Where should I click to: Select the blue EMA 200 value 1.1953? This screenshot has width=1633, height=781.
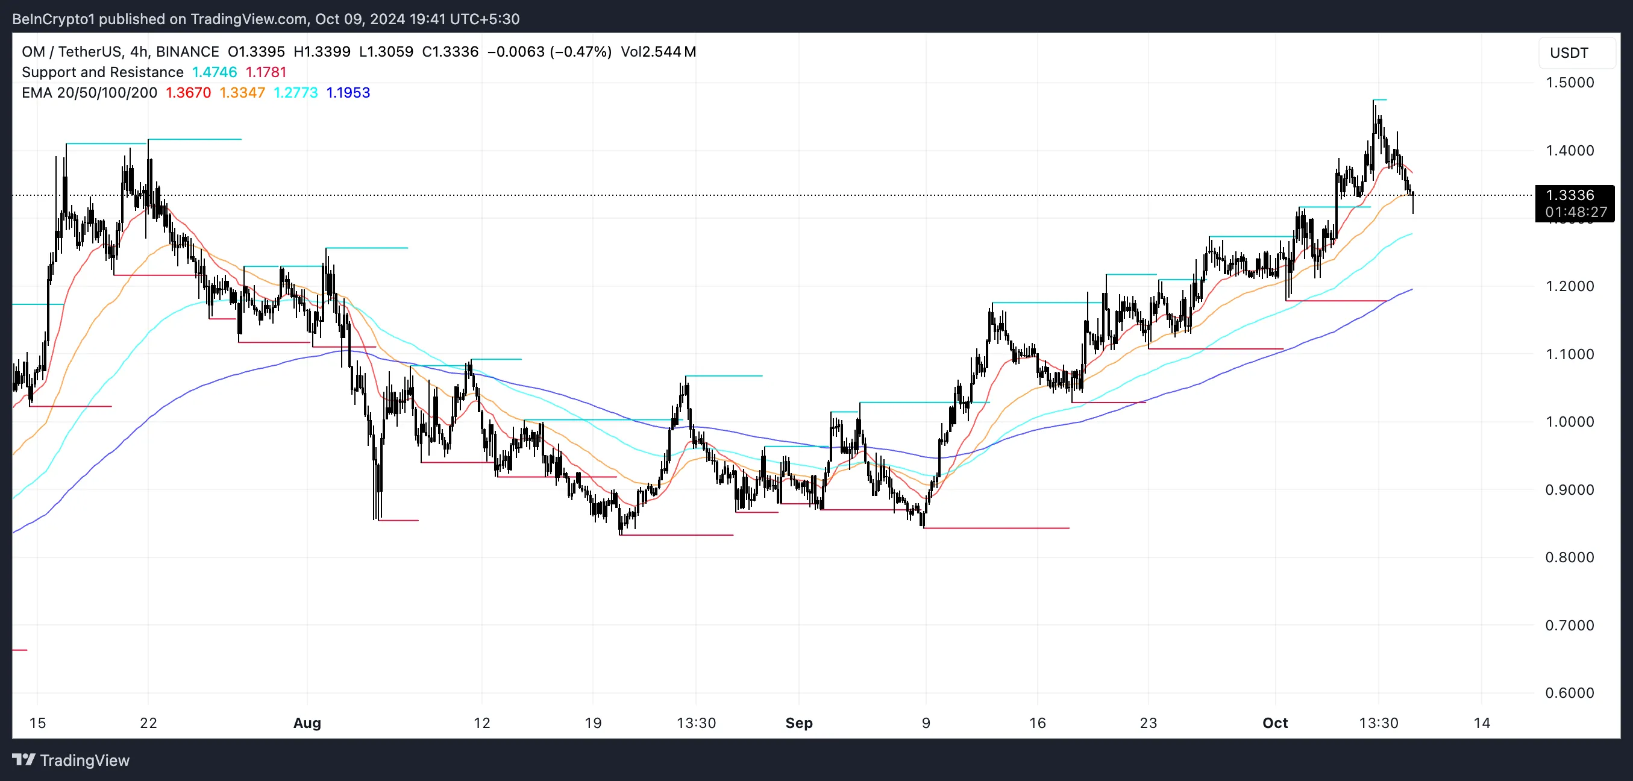point(348,93)
